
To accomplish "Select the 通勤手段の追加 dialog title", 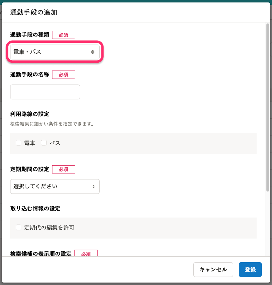I will tap(34, 12).
